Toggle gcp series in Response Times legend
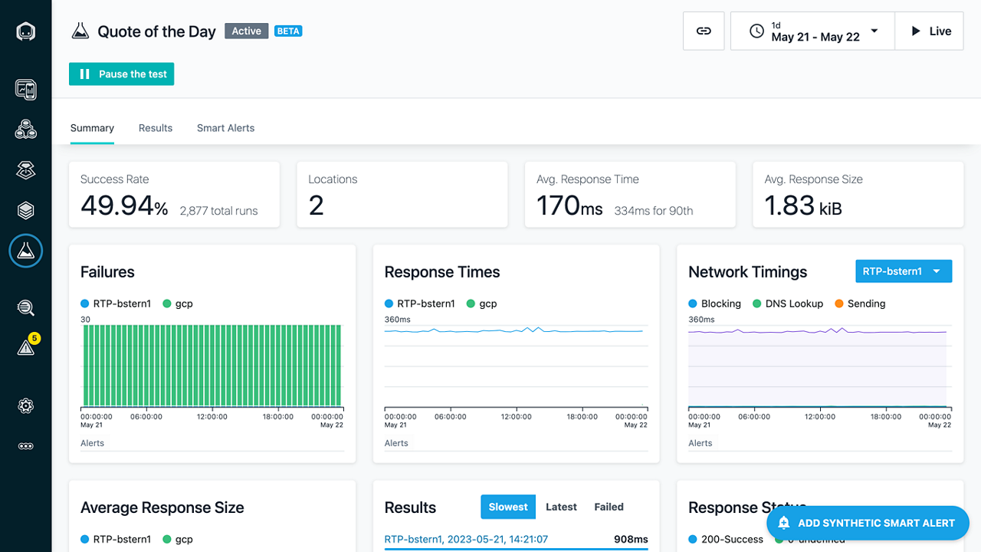 pos(482,304)
